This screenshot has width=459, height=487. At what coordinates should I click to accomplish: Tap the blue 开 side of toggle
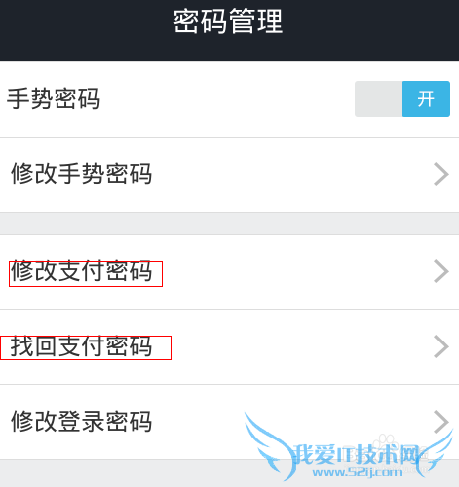425,99
